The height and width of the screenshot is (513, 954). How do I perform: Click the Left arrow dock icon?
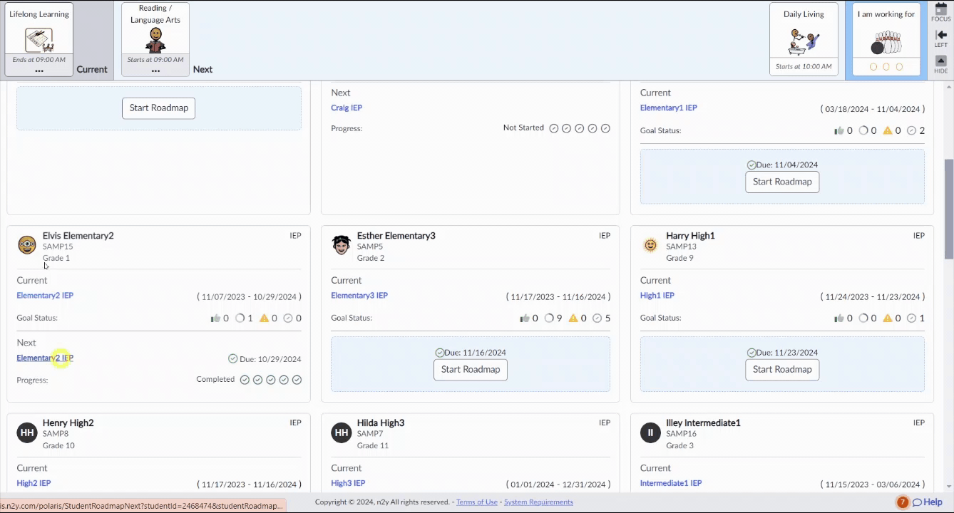coord(941,38)
